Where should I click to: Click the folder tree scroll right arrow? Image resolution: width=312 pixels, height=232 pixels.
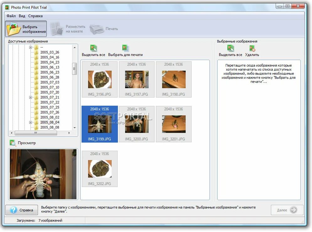tap(69, 133)
